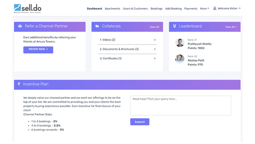Open the Dashboard menu item

[x=94, y=9]
